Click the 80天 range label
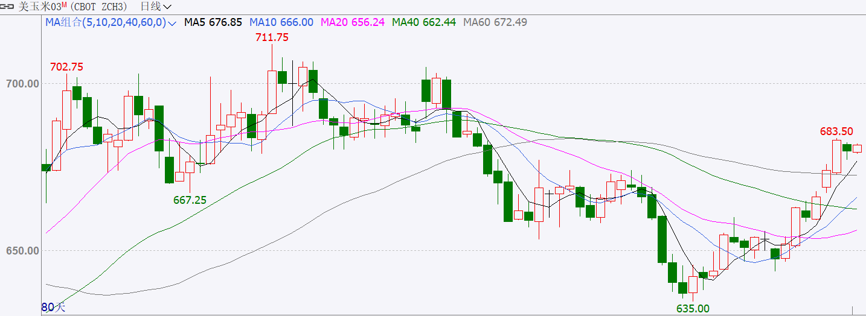This screenshot has width=866, height=316. 53,308
